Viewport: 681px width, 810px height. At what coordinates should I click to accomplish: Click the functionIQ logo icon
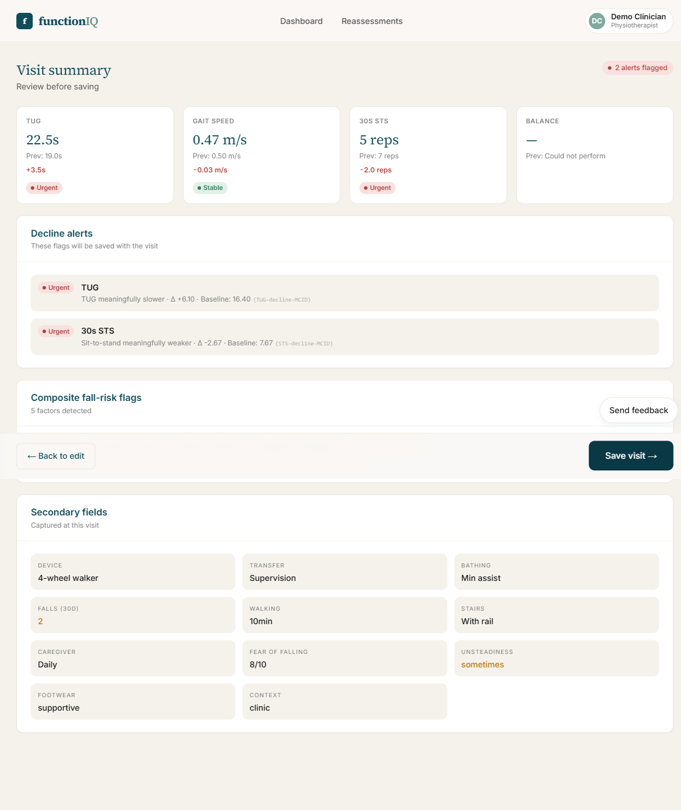(x=25, y=21)
